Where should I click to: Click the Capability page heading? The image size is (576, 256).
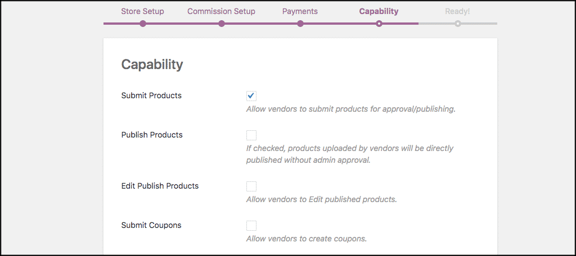tap(152, 65)
